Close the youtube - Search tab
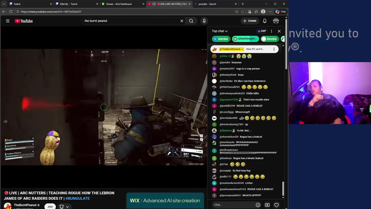Viewport: 371px width, 209px height. click(x=236, y=4)
